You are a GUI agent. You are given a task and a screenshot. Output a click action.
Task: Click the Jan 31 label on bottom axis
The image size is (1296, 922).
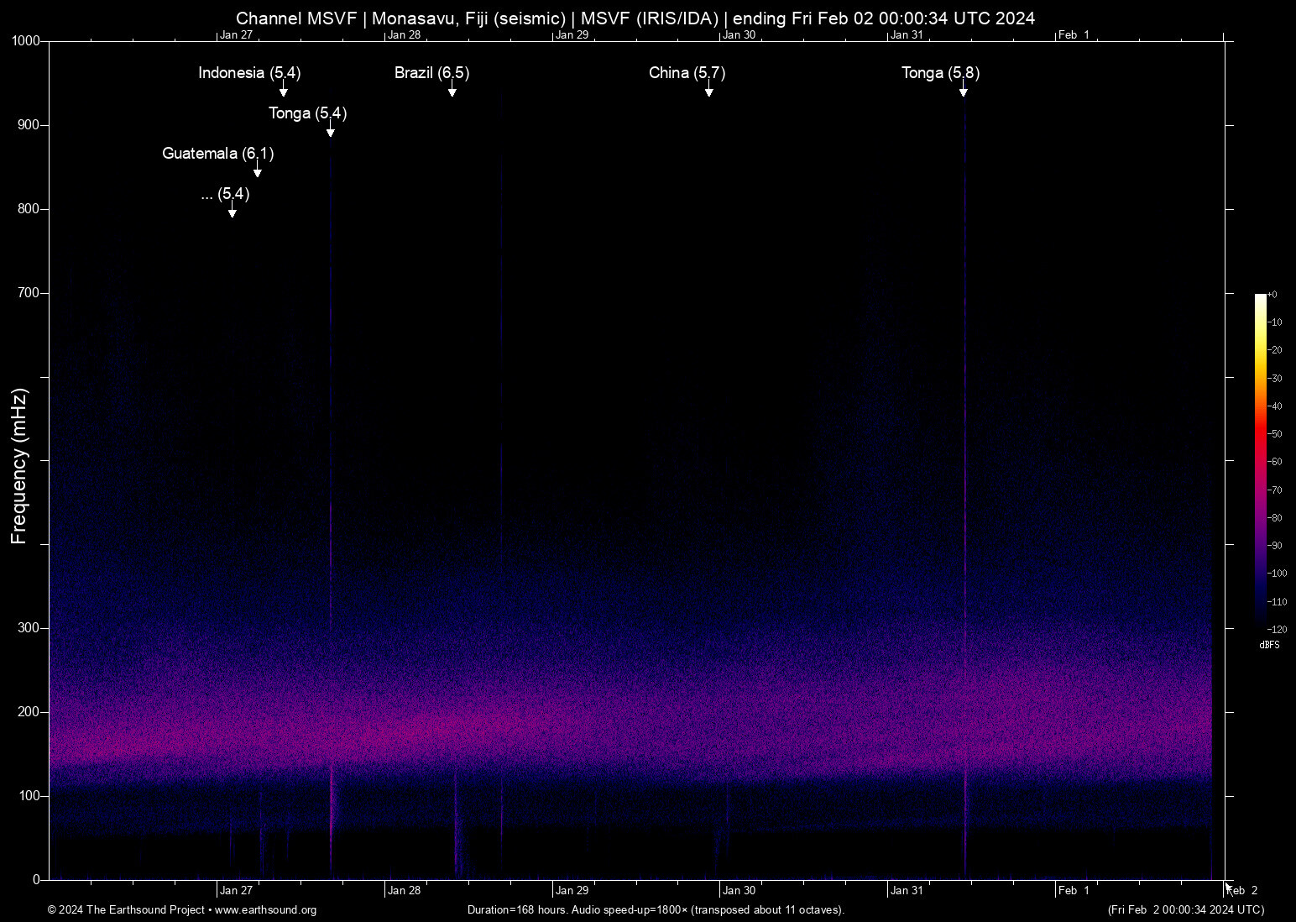[907, 891]
